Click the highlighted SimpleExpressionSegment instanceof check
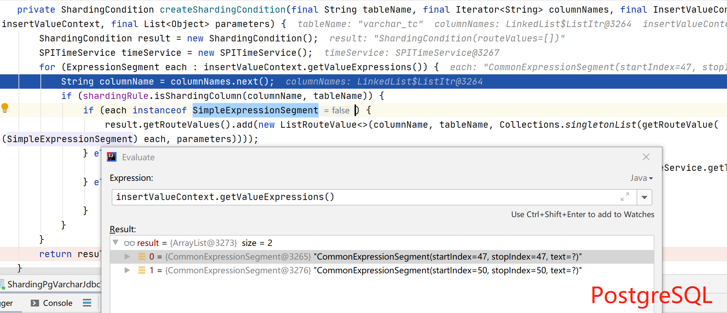The height and width of the screenshot is (313, 727). [x=255, y=110]
